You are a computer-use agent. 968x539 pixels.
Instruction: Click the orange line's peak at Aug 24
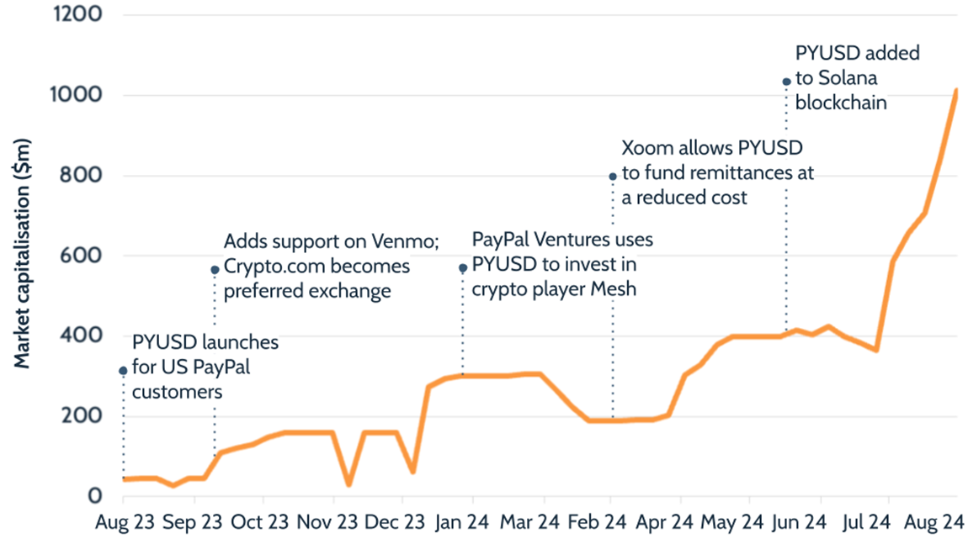(956, 90)
